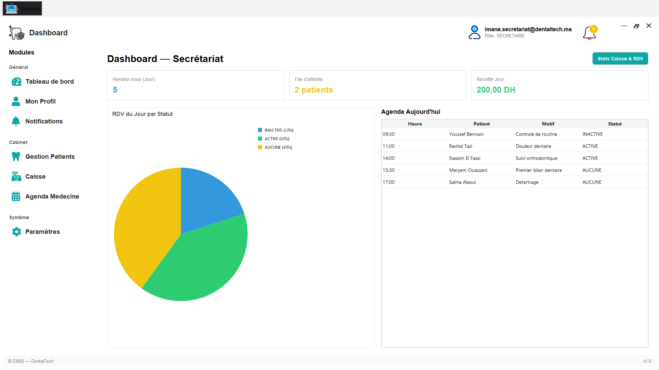Screen dimensions: 659x370
Task: Select the Rachid Tazi patient cell
Action: tap(481, 146)
